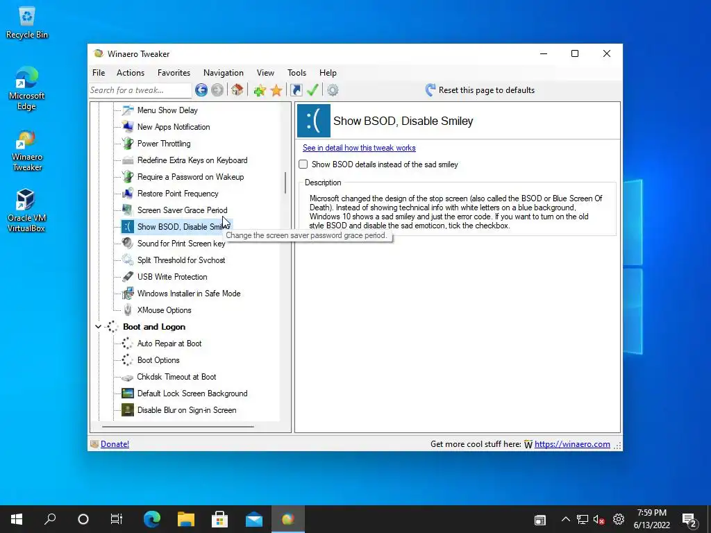
Task: Click the large sad smiley BSOD header icon
Action: tap(314, 121)
